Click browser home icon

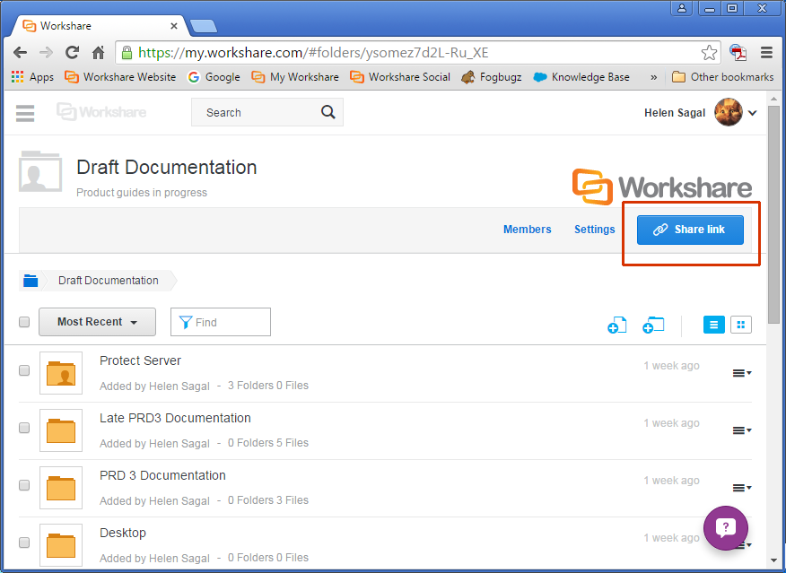(x=99, y=53)
